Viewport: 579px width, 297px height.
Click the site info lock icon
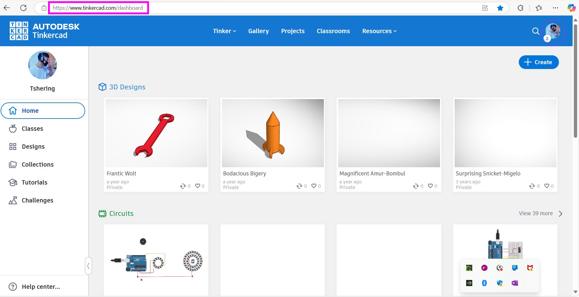[x=44, y=8]
